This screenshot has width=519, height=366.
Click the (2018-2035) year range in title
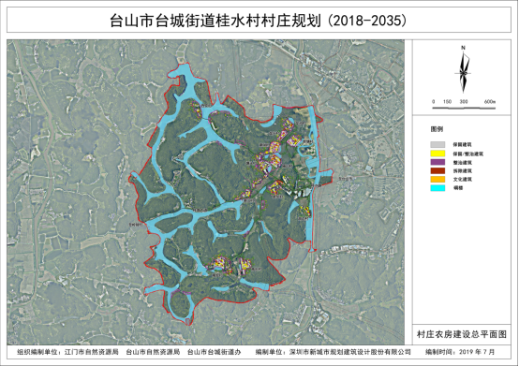366,21
